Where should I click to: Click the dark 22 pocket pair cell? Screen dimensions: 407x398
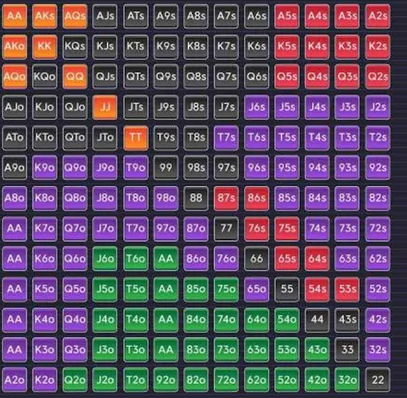point(378,380)
